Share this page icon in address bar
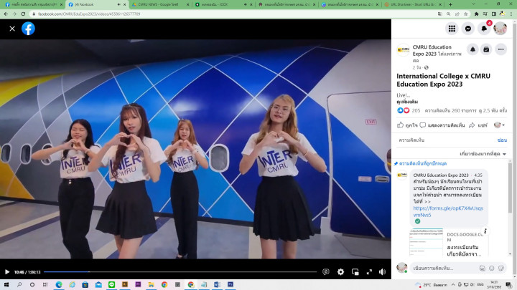The height and width of the screenshot is (290, 517). click(x=457, y=14)
